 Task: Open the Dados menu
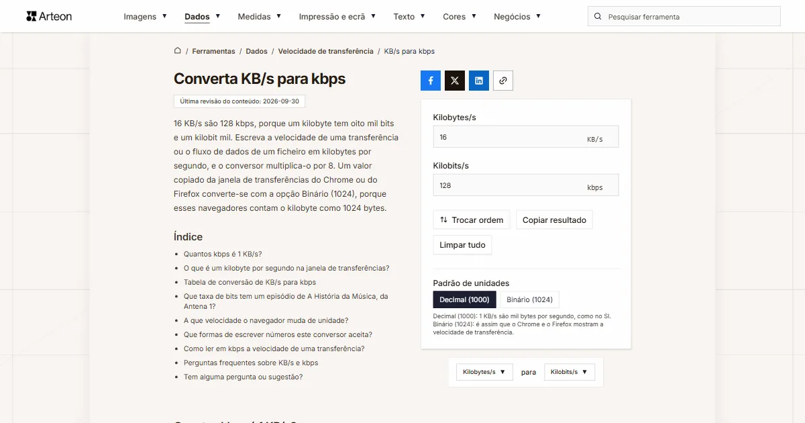click(x=203, y=17)
